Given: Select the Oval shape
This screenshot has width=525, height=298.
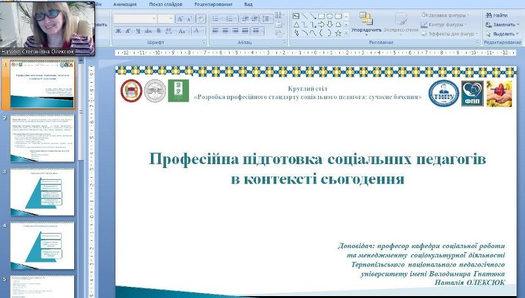Looking at the screenshot, I should 330,16.
